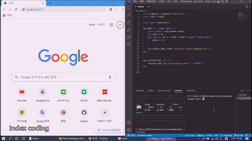Open GitHub shortcut

tap(84, 116)
